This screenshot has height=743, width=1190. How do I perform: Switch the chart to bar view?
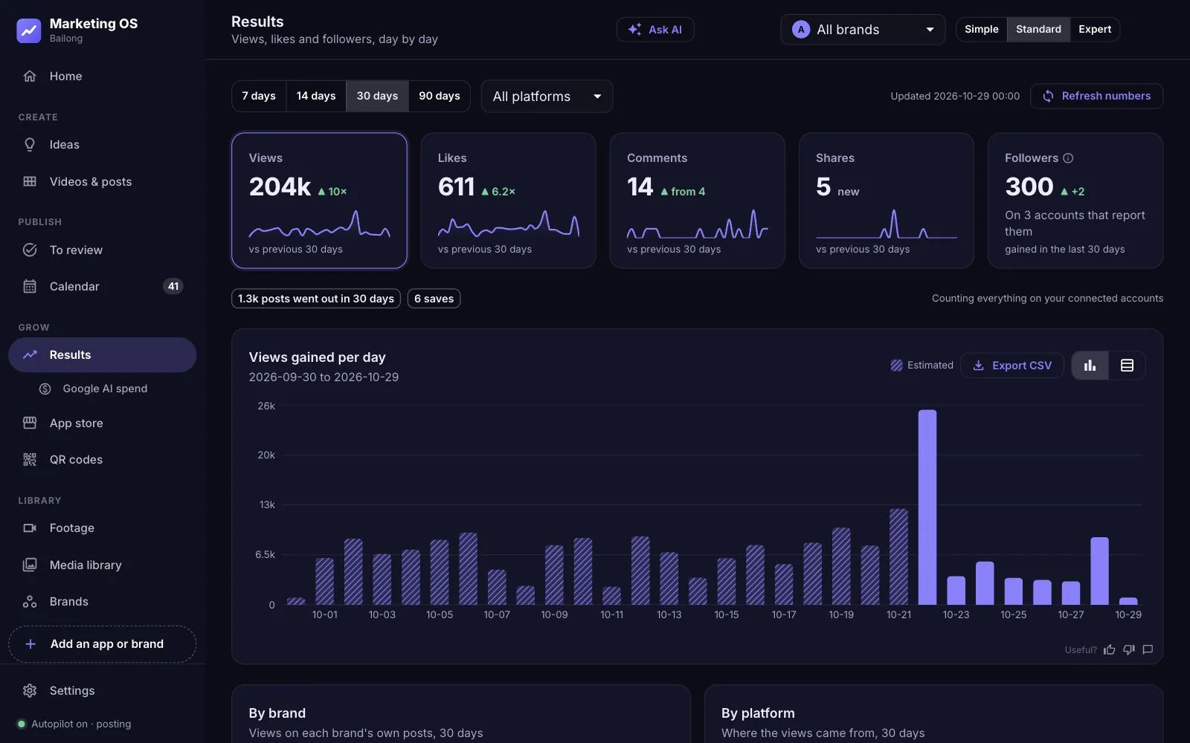[1090, 366]
